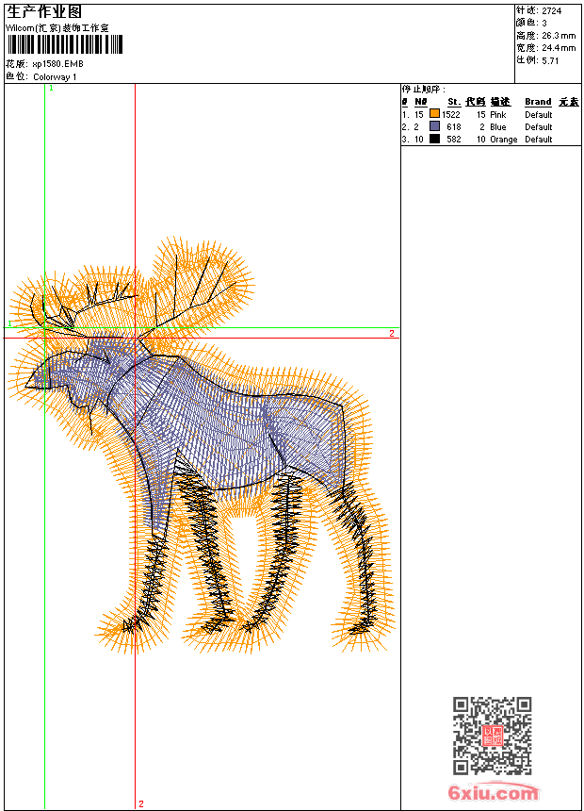The image size is (584, 811).
Task: Click the red marker 2 at the bottom
Action: (141, 803)
